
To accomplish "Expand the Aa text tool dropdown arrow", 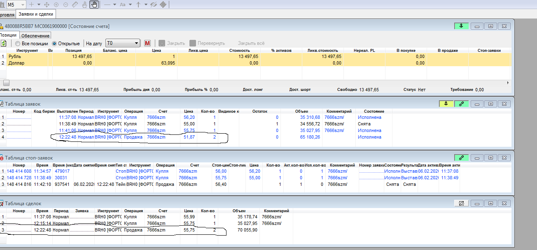I will click(130, 5).
